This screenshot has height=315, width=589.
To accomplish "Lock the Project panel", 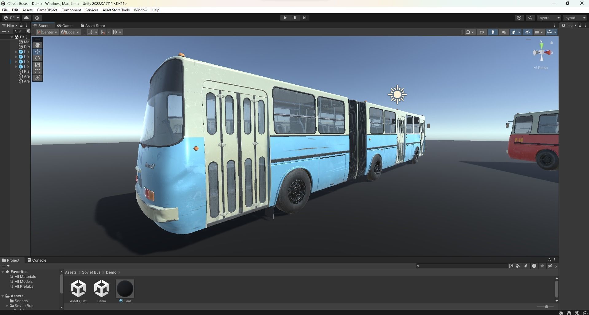I will (x=549, y=260).
